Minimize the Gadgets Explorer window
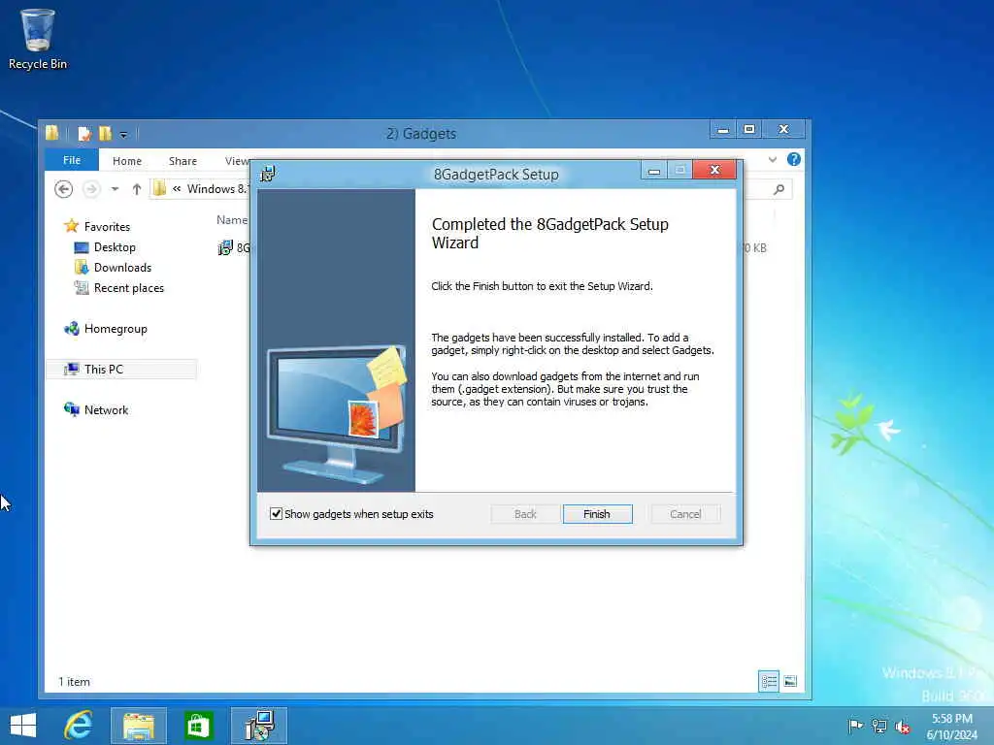This screenshot has height=745, width=994. [x=722, y=129]
